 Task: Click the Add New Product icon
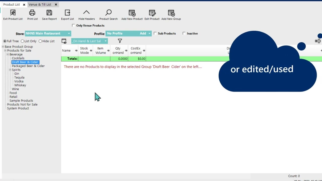(x=132, y=13)
